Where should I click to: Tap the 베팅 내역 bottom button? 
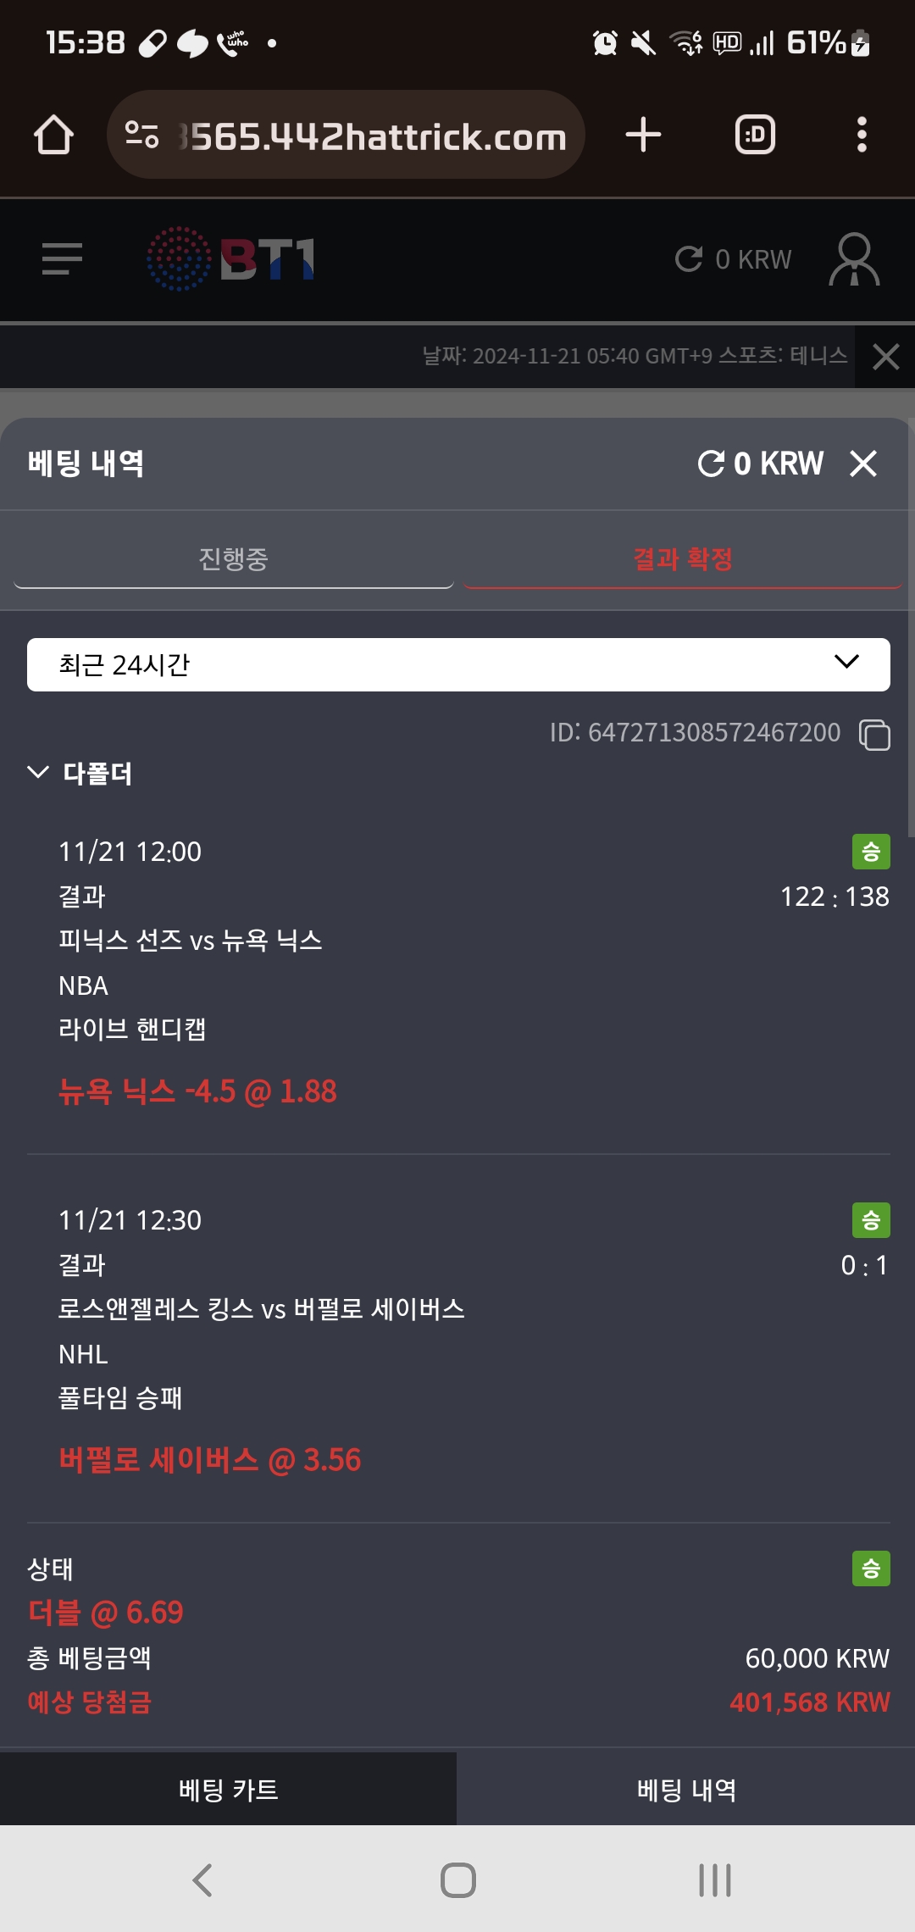(x=686, y=1790)
